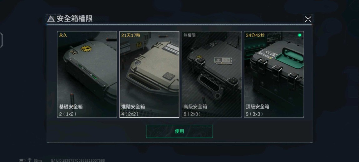359x162 pixels.
Task: Close the 安全箱權限 dialog with the X
Action: (x=308, y=19)
